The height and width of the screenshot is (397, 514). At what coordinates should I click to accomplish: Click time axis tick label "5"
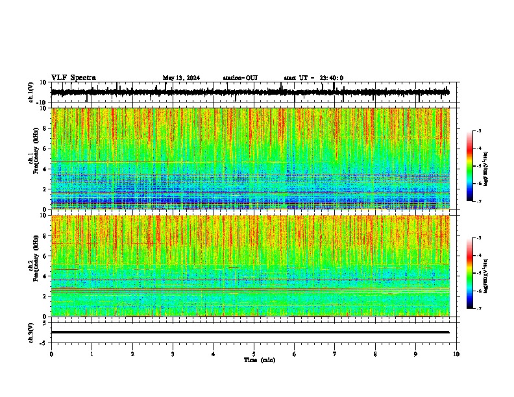(254, 354)
